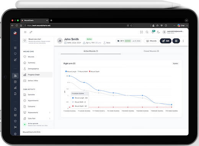Open the superadmin user profile menu
The width and height of the screenshot is (199, 146).
pos(173,32)
